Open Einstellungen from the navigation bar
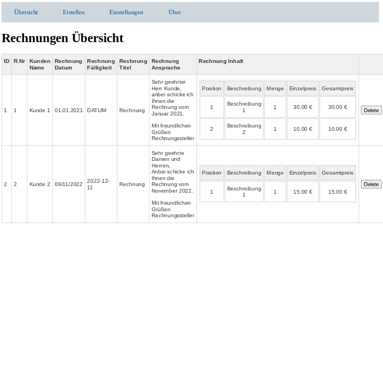Viewport: 383px width, 365px height. (126, 12)
